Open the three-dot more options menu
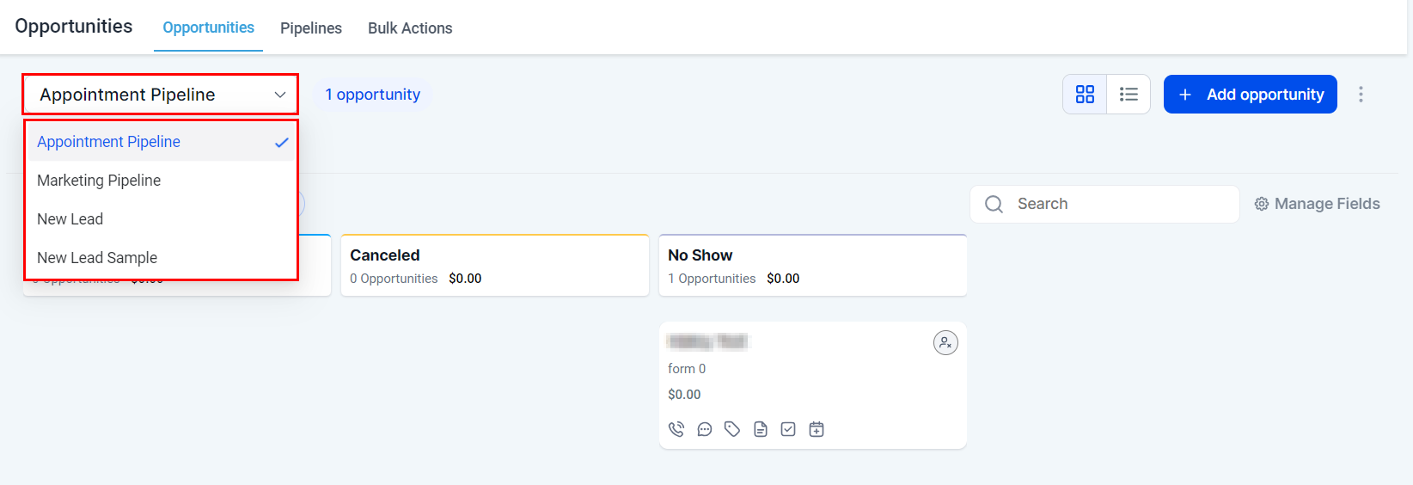This screenshot has width=1413, height=485. 1361,95
